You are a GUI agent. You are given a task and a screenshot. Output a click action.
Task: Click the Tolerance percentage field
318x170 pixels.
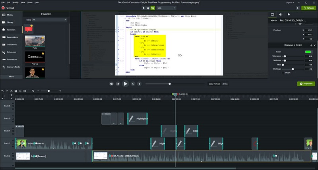pos(309,56)
